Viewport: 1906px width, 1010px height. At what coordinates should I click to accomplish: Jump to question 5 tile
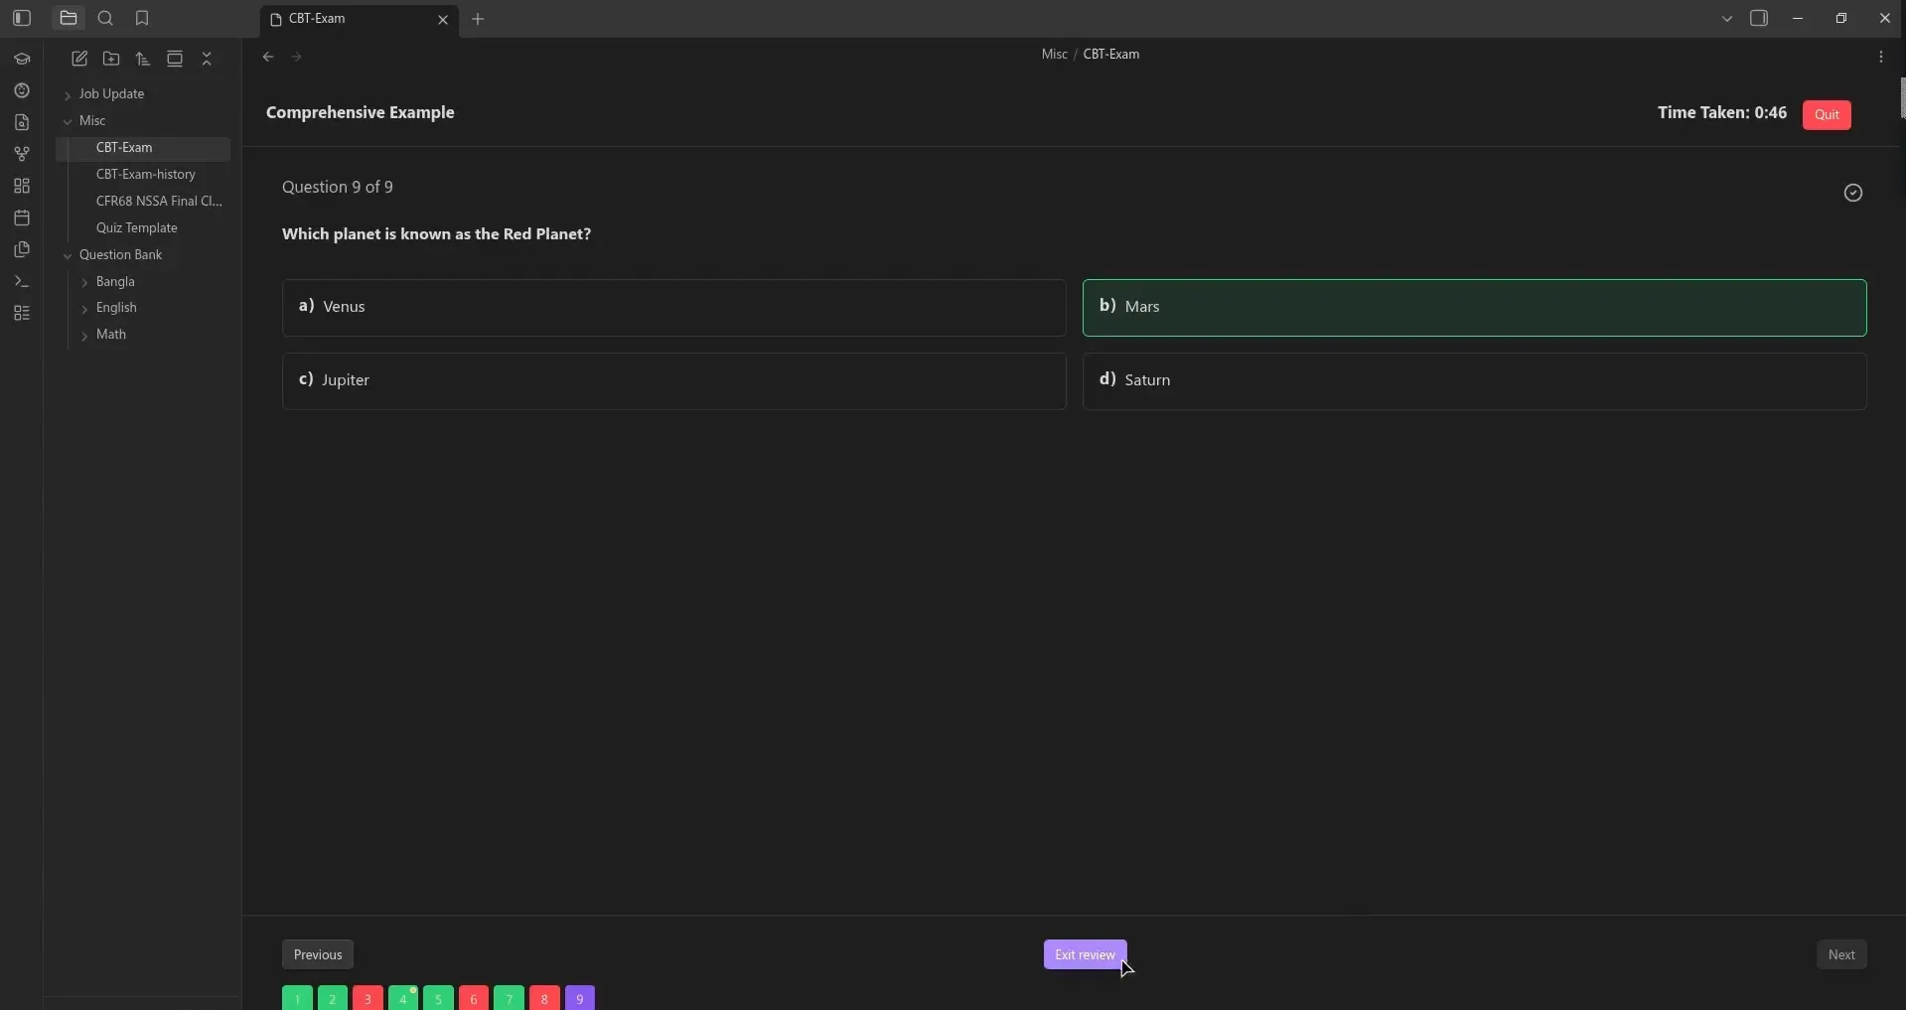[x=438, y=998]
